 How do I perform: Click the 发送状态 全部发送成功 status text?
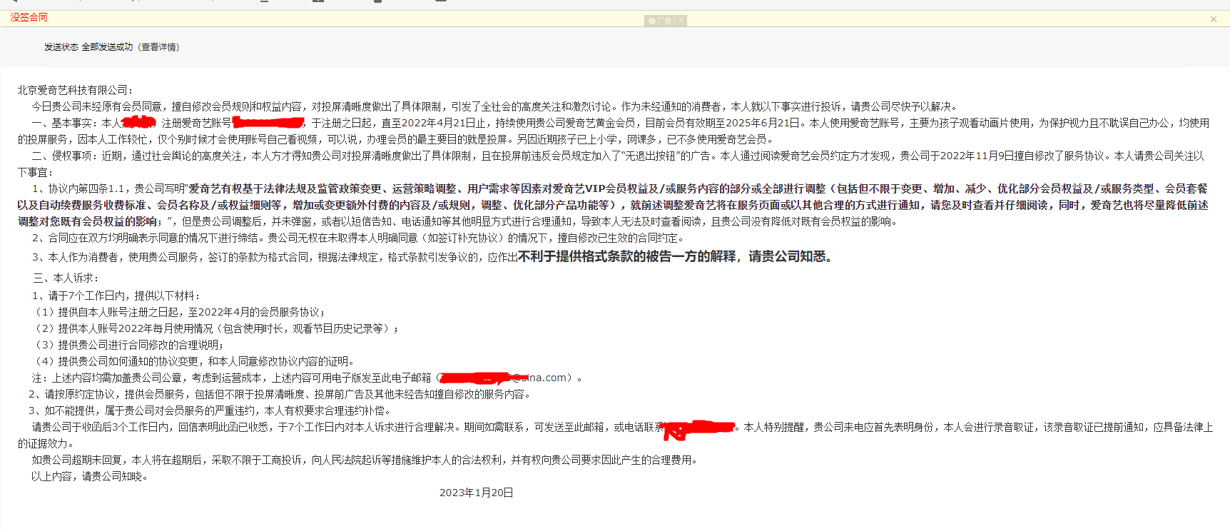(x=88, y=47)
